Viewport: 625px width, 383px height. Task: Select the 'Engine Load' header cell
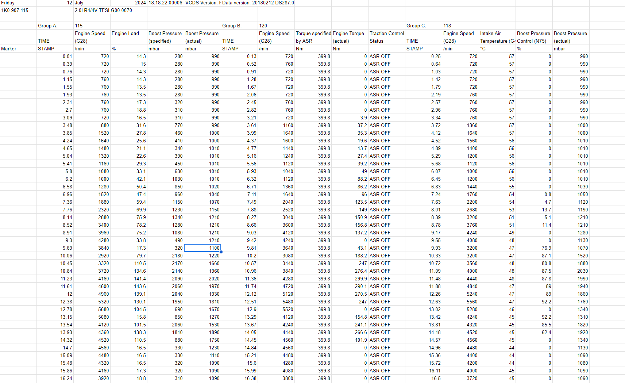pos(129,33)
